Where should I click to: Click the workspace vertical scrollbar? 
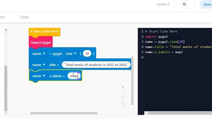[x=132, y=81]
